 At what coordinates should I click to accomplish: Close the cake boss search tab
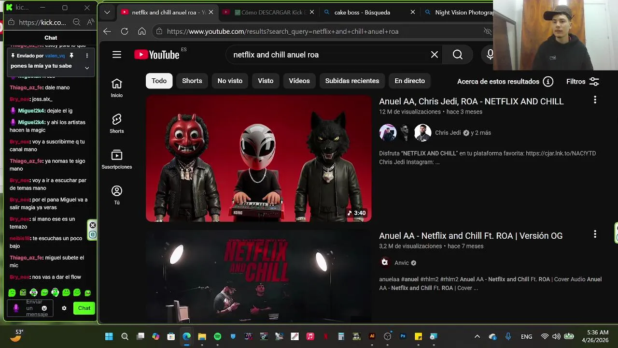(x=413, y=13)
